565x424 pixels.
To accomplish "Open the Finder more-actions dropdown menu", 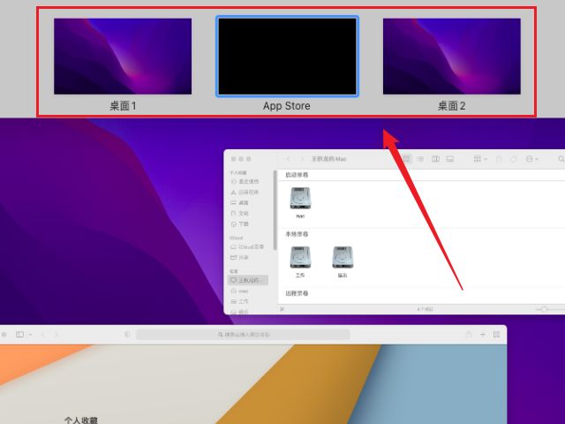I will (x=531, y=159).
